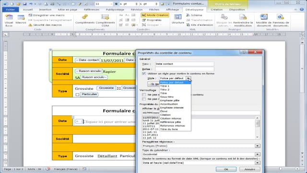Click the spell-check icon in status bar
The height and width of the screenshot is (173, 307).
pyautogui.click(x=48, y=169)
